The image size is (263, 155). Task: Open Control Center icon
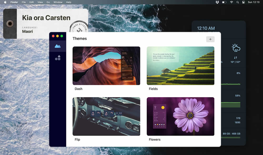pos(244,2)
